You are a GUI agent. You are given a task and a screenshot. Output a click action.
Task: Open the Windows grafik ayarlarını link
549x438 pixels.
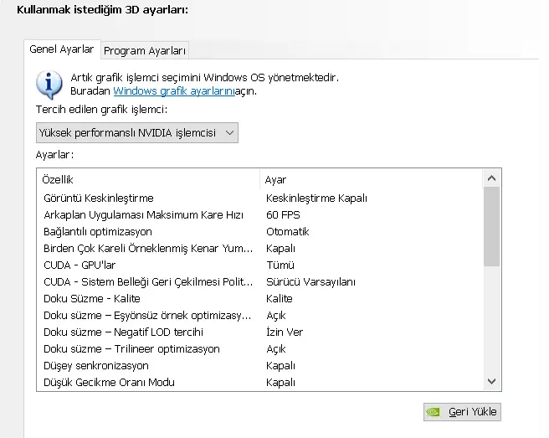coord(174,91)
